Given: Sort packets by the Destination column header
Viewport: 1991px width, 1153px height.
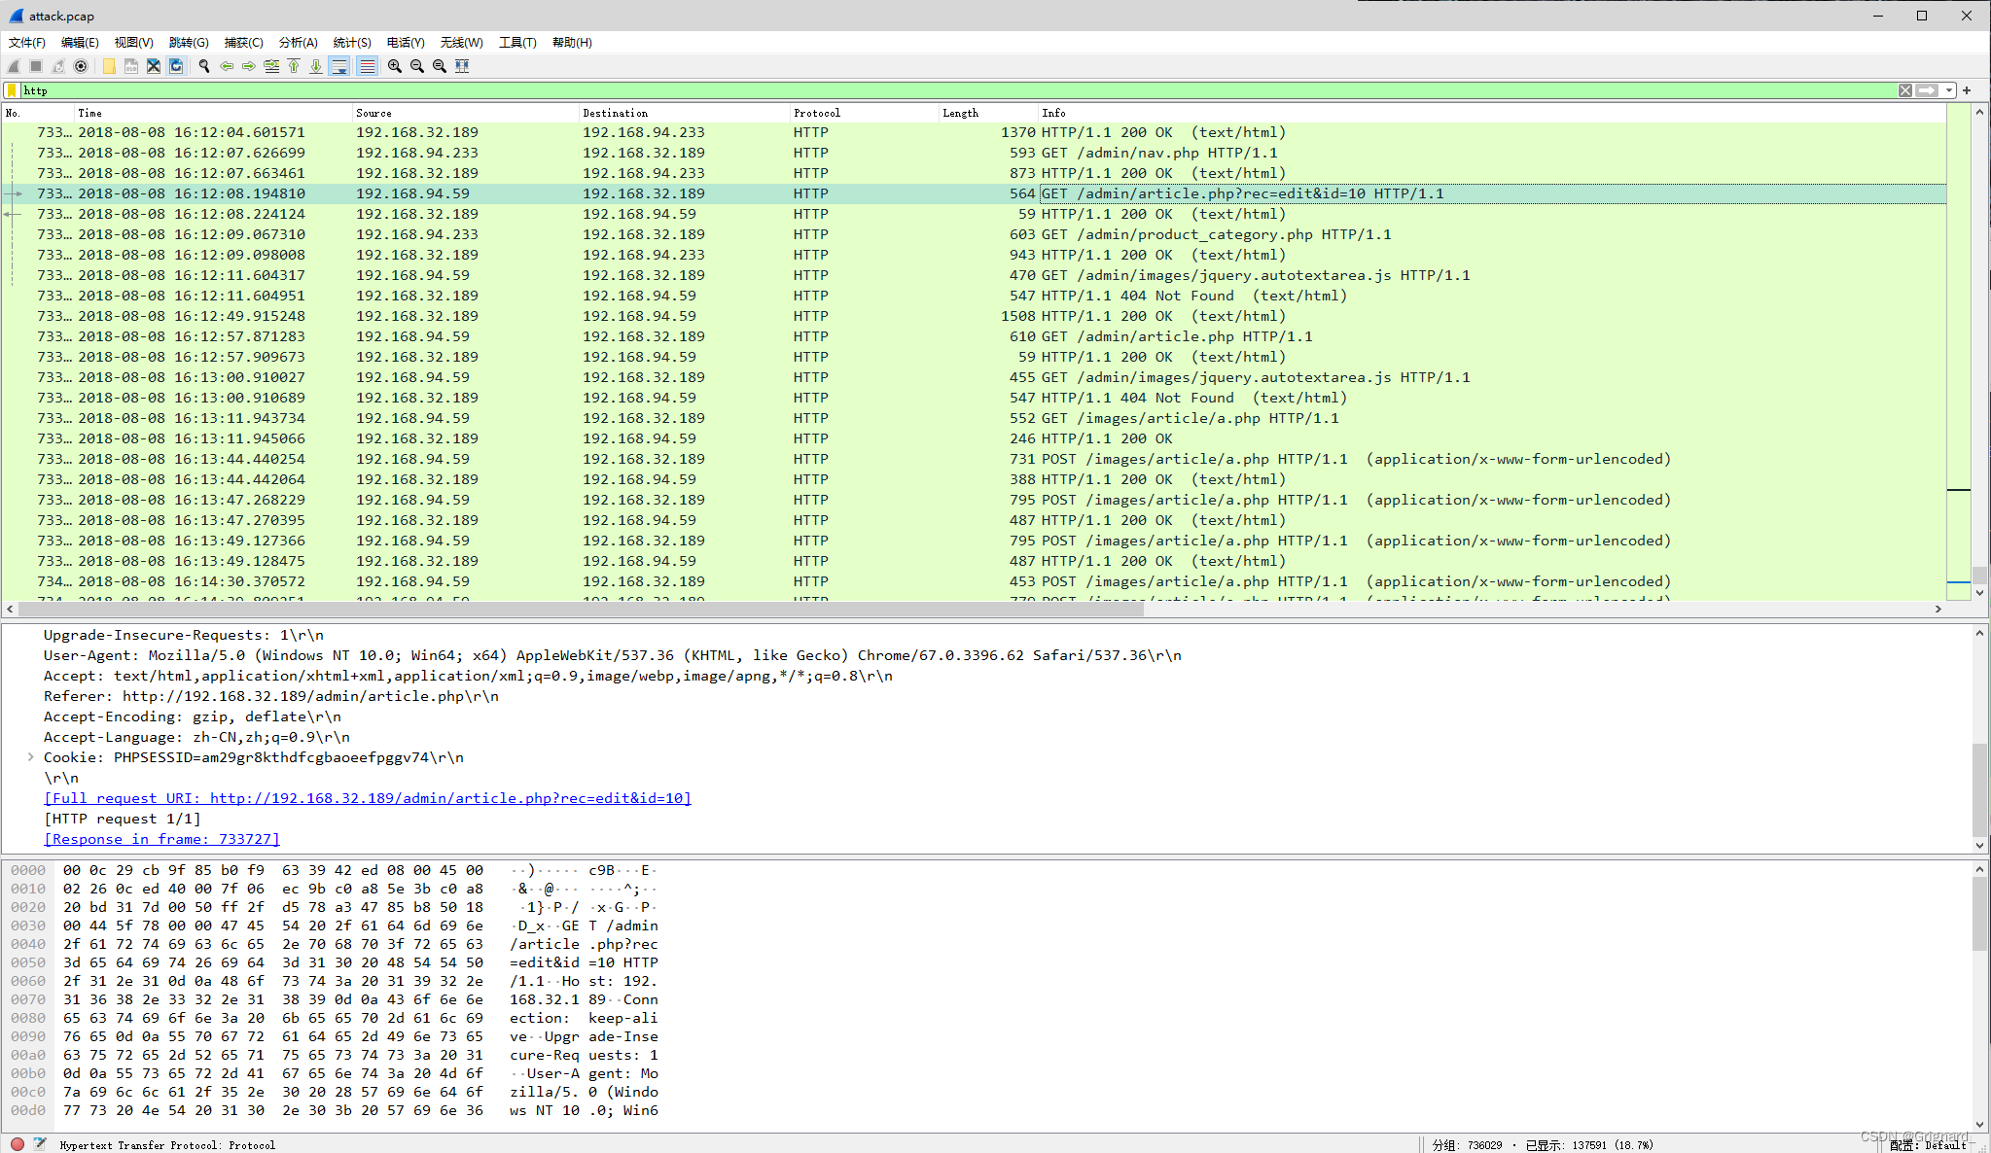Looking at the screenshot, I should (x=684, y=113).
